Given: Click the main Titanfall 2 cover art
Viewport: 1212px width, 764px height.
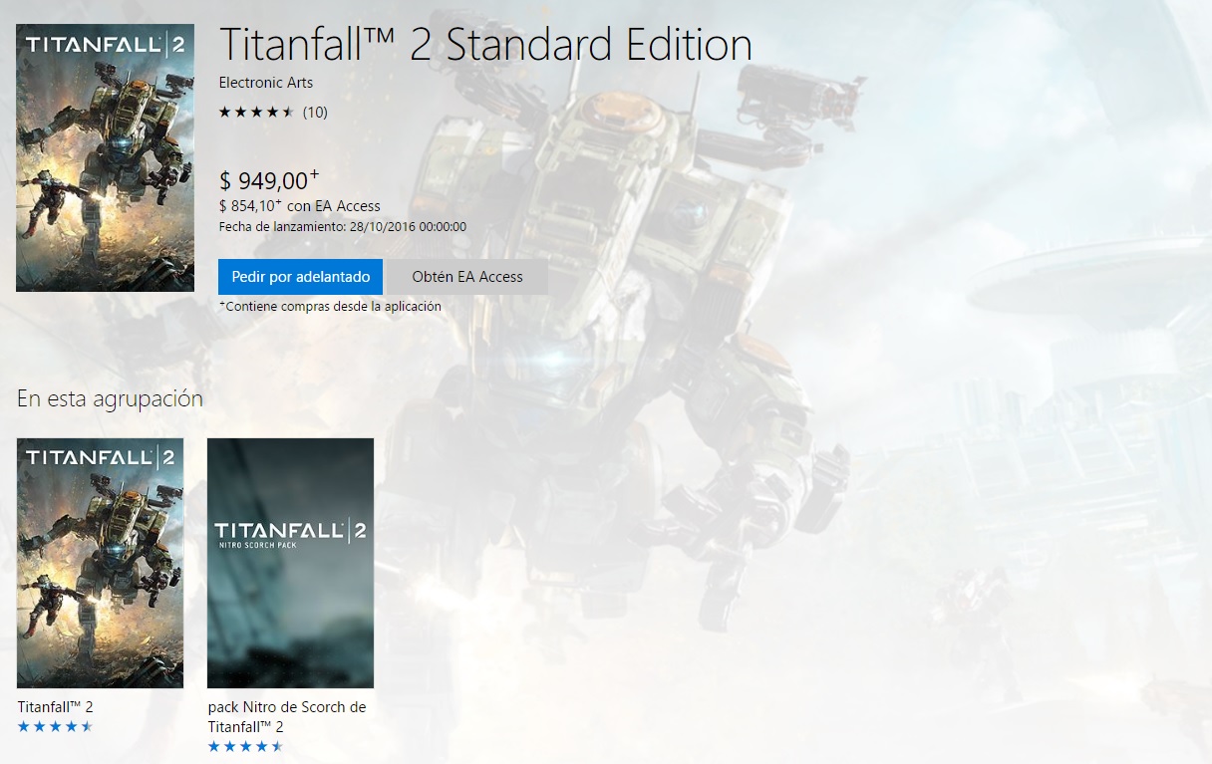Looking at the screenshot, I should pyautogui.click(x=105, y=157).
